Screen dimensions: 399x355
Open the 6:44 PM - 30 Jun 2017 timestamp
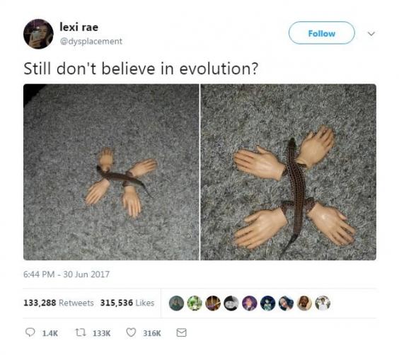coord(66,274)
